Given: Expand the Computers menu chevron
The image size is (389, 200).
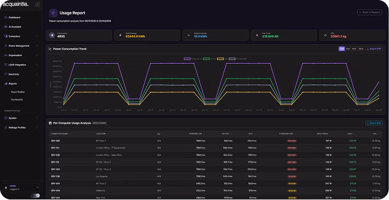Looking at the screenshot, I should (x=36, y=36).
